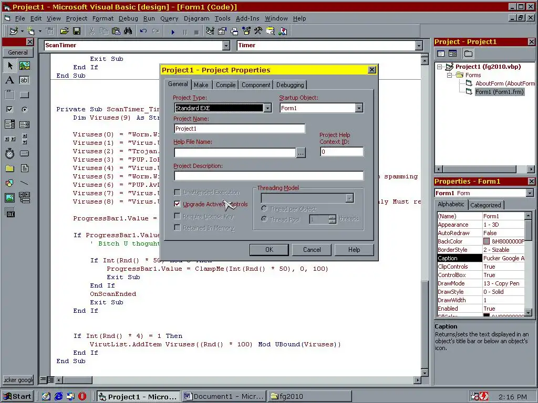Open the Threading Model combo box
The image size is (538, 403).
pyautogui.click(x=307, y=198)
